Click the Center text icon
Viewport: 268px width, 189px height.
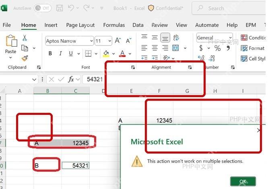coord(155,48)
